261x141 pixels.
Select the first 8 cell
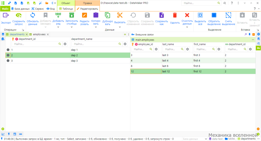[208, 66]
